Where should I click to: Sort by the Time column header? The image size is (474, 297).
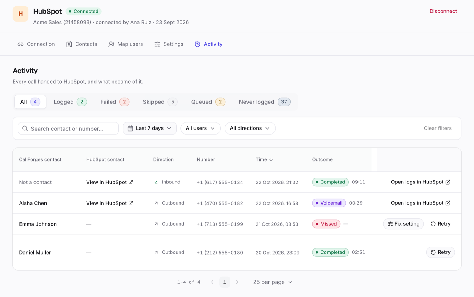click(264, 159)
